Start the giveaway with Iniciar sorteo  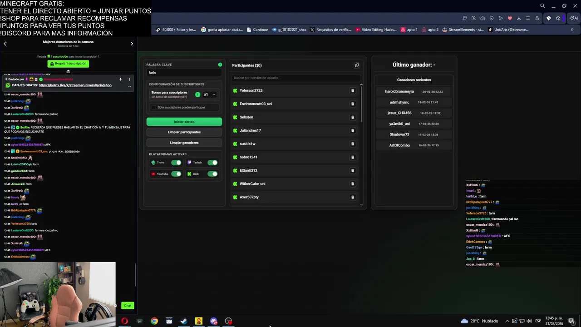(184, 122)
